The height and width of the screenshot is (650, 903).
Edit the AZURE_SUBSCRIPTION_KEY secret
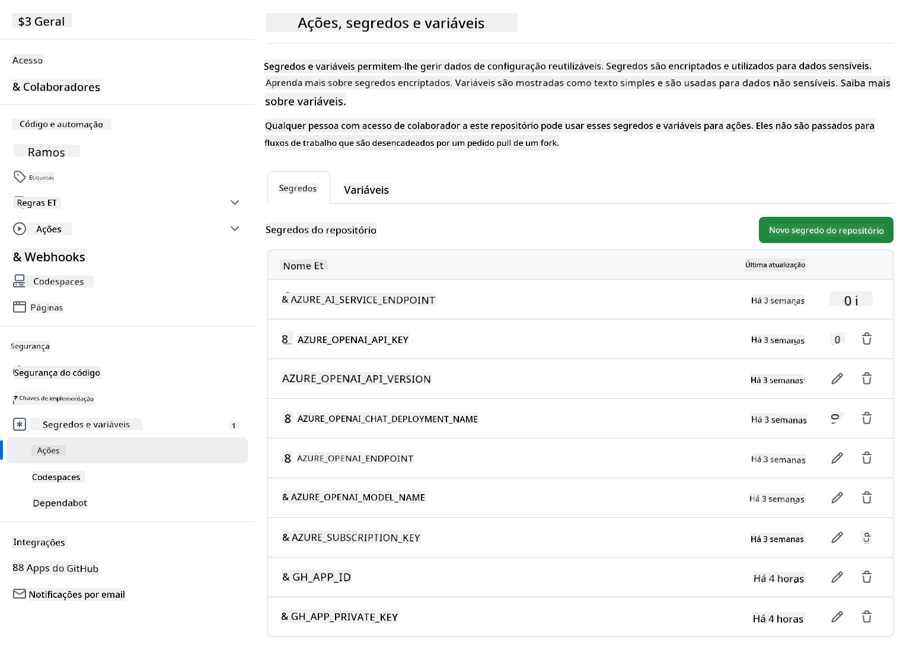click(x=837, y=537)
